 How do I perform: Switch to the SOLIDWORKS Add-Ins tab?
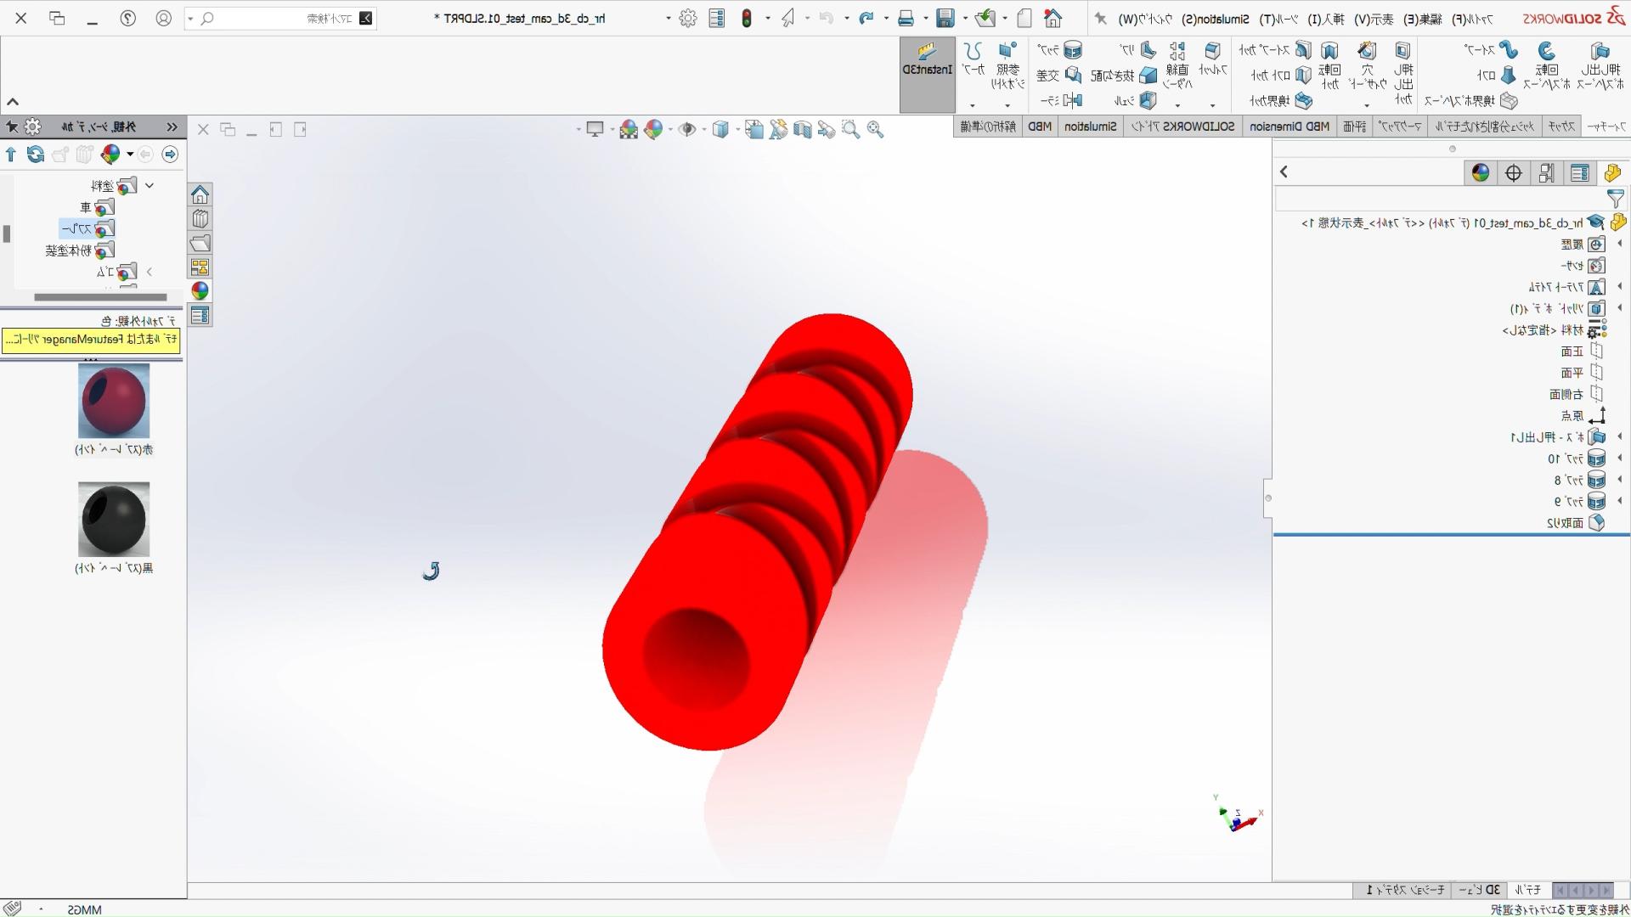coord(1183,127)
